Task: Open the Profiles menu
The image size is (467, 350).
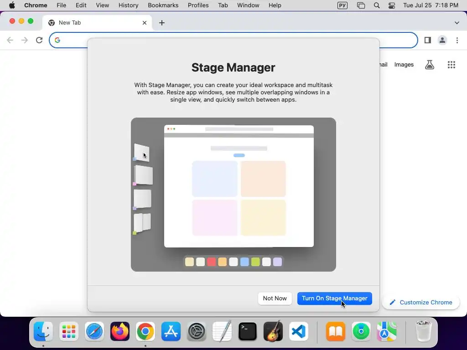Action: coord(198,5)
